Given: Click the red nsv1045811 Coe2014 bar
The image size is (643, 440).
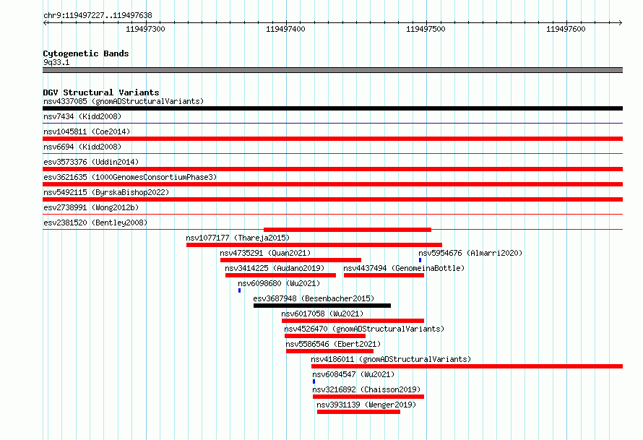Looking at the screenshot, I should [x=332, y=139].
